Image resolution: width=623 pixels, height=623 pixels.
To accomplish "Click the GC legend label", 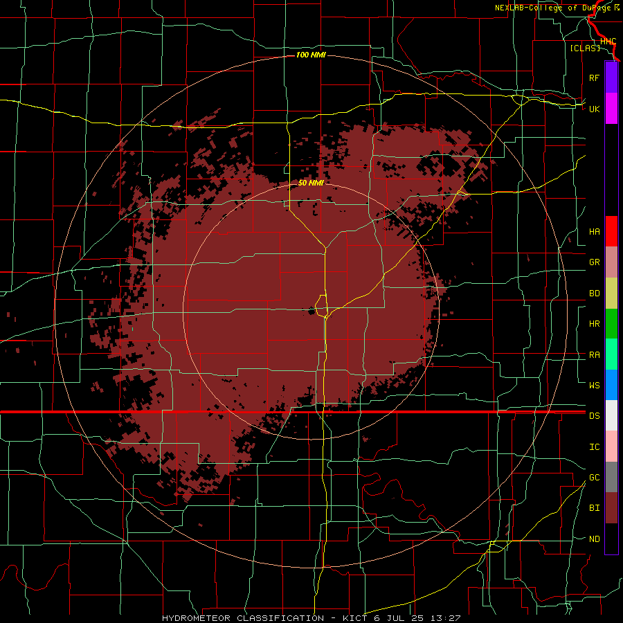I will click(x=594, y=478).
